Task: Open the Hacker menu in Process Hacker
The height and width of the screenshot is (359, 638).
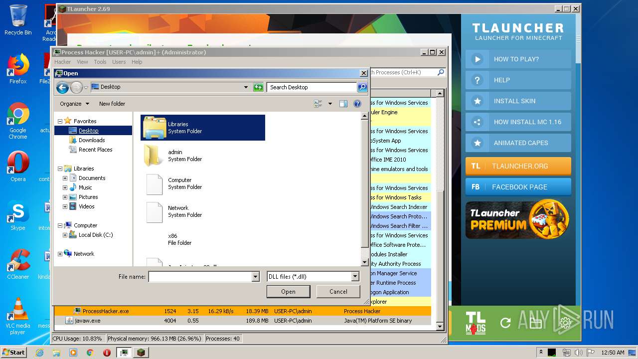Action: [x=63, y=62]
